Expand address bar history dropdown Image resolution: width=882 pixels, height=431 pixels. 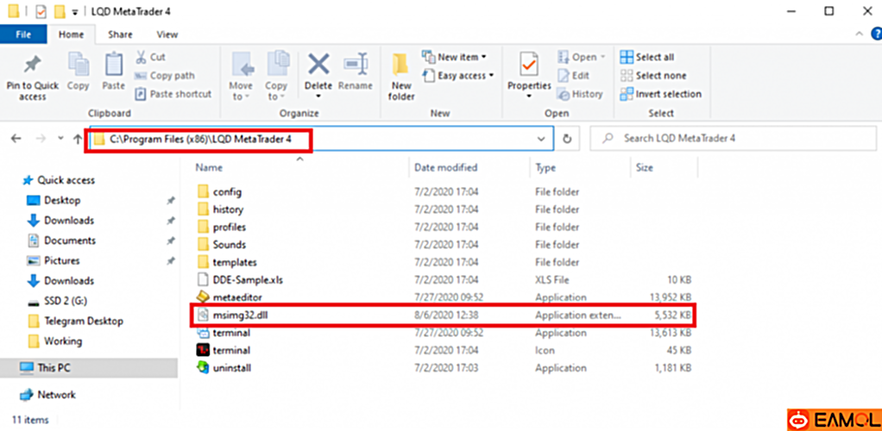point(541,139)
